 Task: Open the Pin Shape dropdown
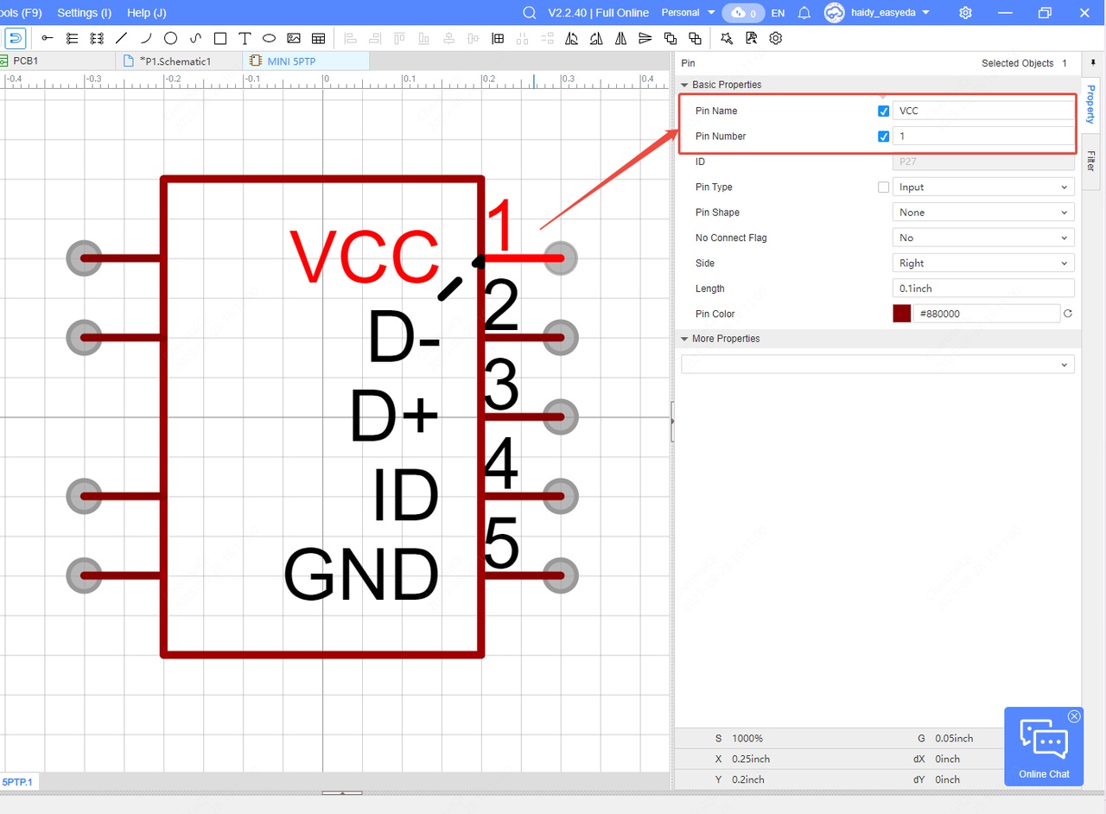coord(982,213)
